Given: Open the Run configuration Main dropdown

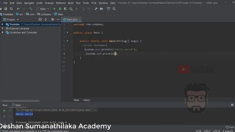Looking at the screenshot, I should (x=43, y=9).
